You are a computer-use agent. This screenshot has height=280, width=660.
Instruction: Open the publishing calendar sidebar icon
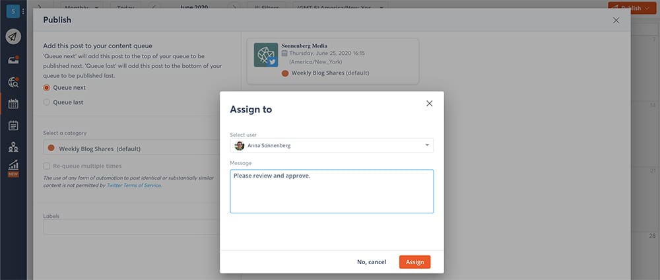click(x=13, y=104)
